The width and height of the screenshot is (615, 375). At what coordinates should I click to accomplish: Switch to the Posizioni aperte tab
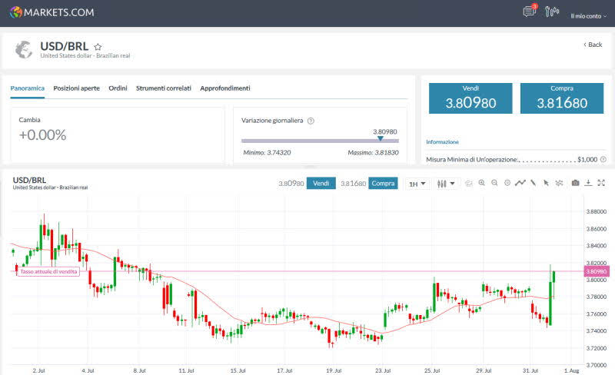76,88
